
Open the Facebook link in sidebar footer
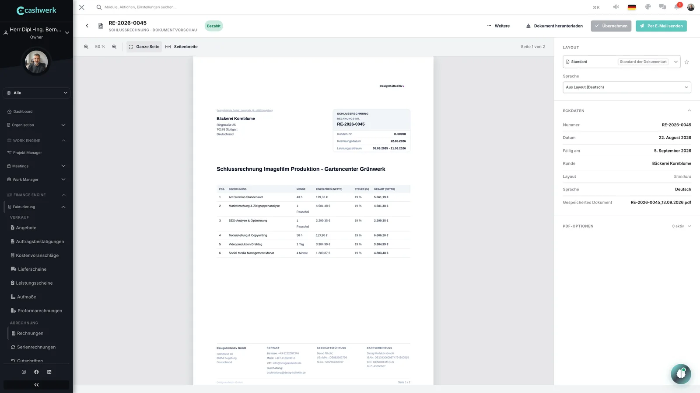[x=36, y=372]
